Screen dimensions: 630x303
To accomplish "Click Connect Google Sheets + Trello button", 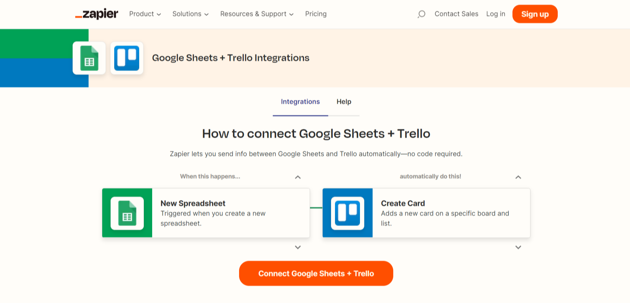I will 316,273.
